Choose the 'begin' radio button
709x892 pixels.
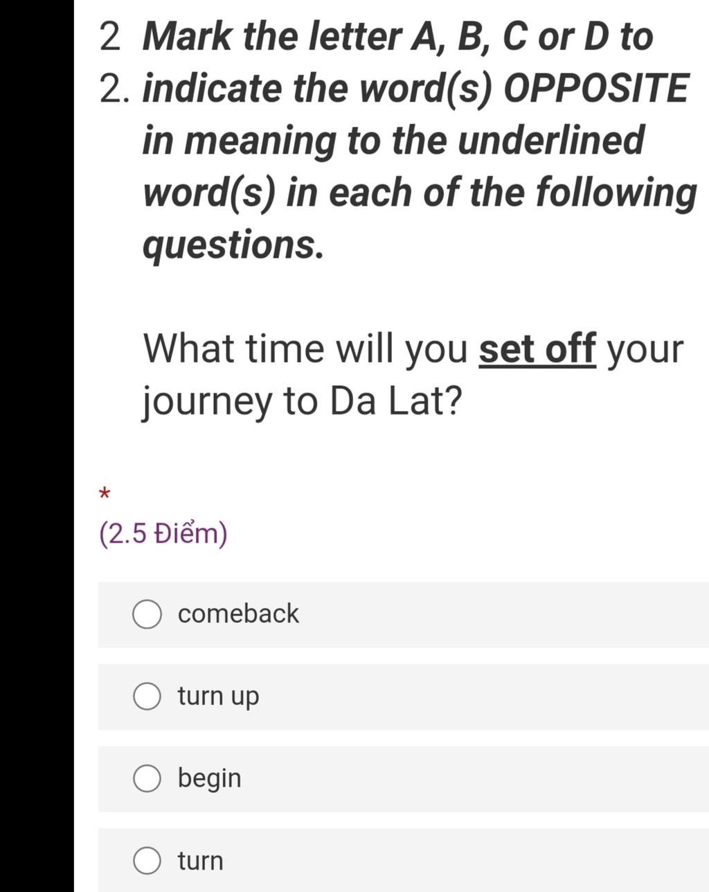[147, 778]
